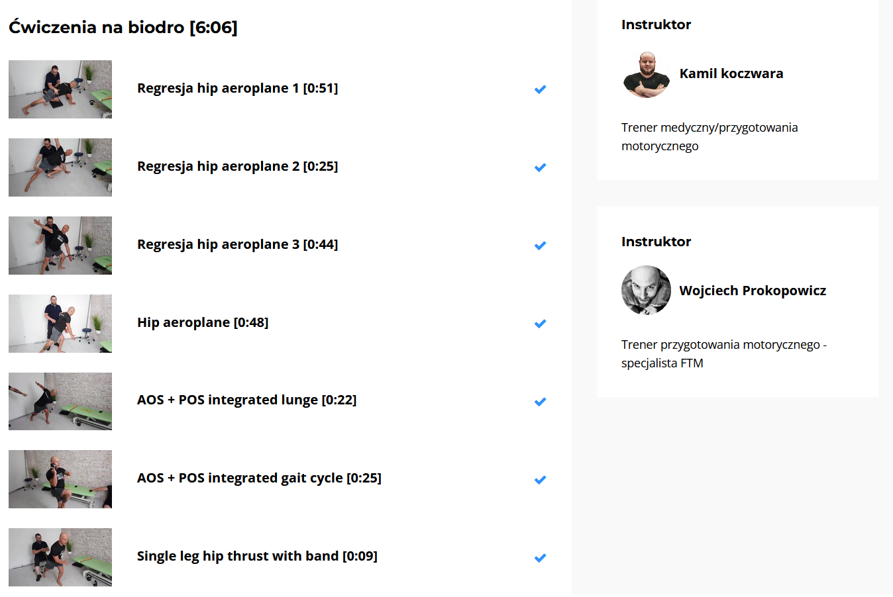Open the Hip aeroplane lesson title
The image size is (893, 597).
[x=203, y=323]
